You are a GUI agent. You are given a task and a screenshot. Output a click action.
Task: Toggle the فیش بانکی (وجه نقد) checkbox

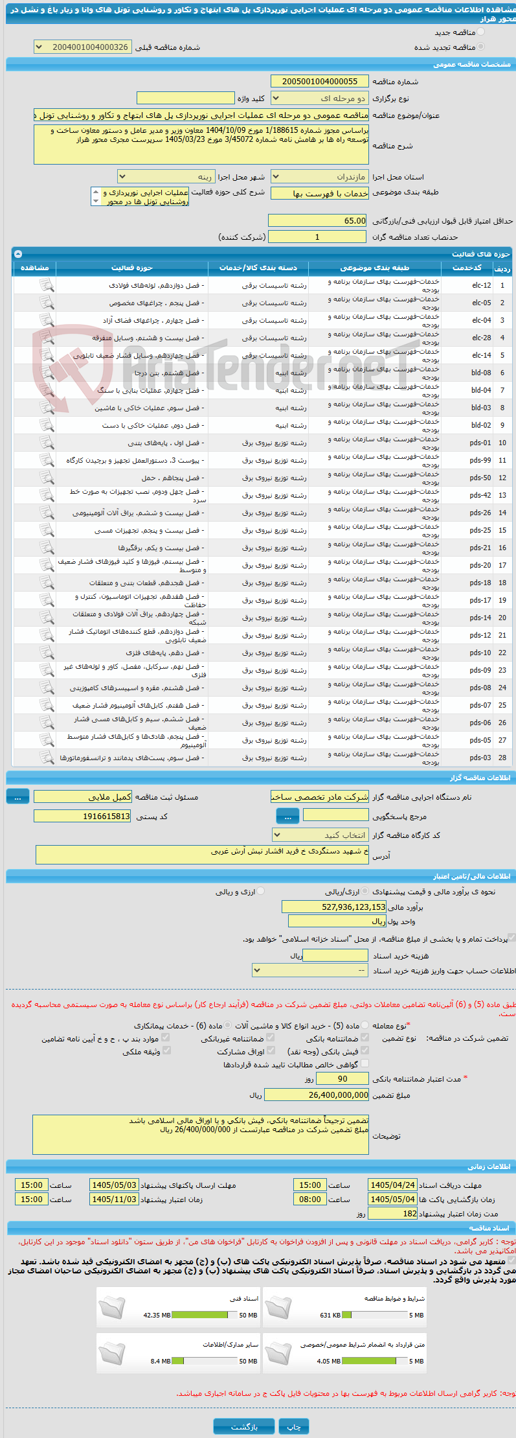[365, 1050]
